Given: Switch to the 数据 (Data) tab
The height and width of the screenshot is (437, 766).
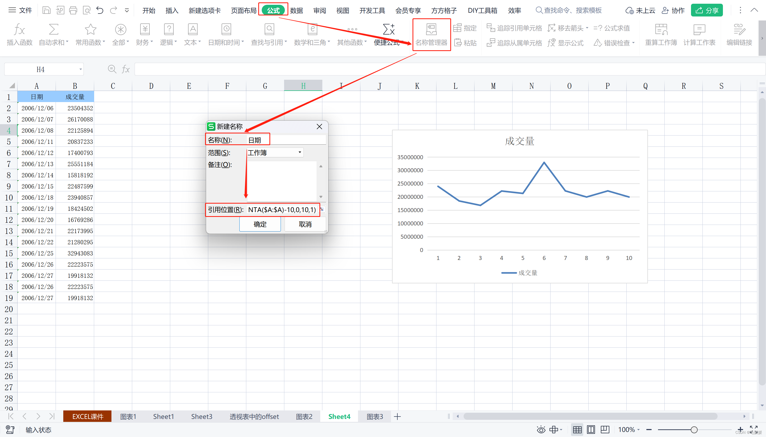Looking at the screenshot, I should tap(296, 11).
